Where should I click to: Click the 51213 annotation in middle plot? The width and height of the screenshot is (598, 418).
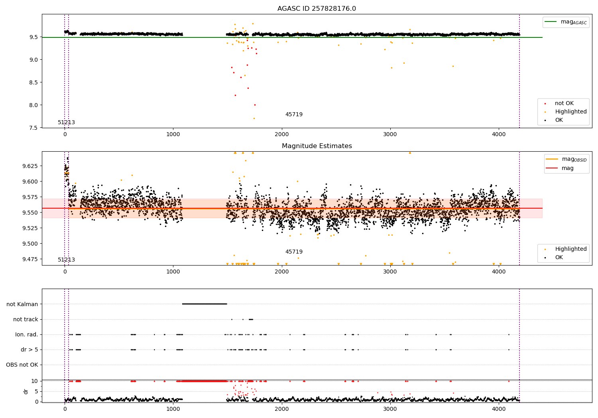point(66,260)
